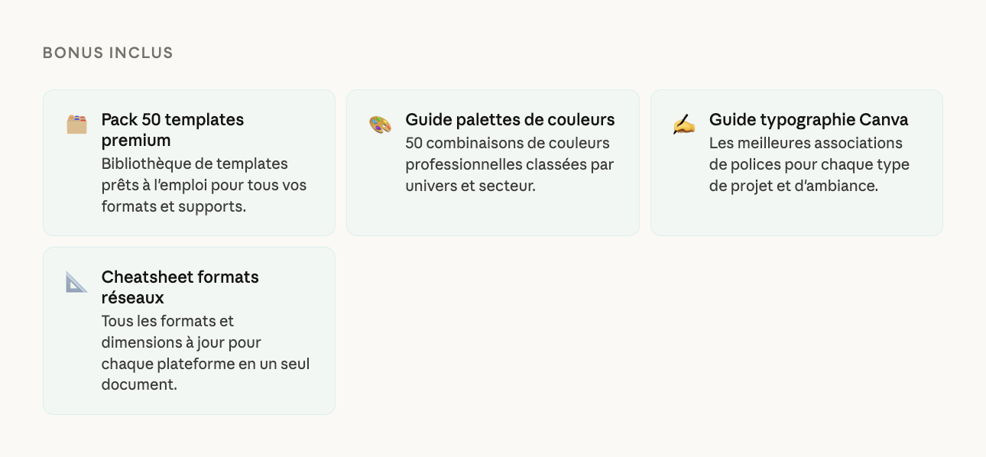Click the word "Canva" in typography title
Viewport: 986px width, 457px height.
(x=884, y=120)
